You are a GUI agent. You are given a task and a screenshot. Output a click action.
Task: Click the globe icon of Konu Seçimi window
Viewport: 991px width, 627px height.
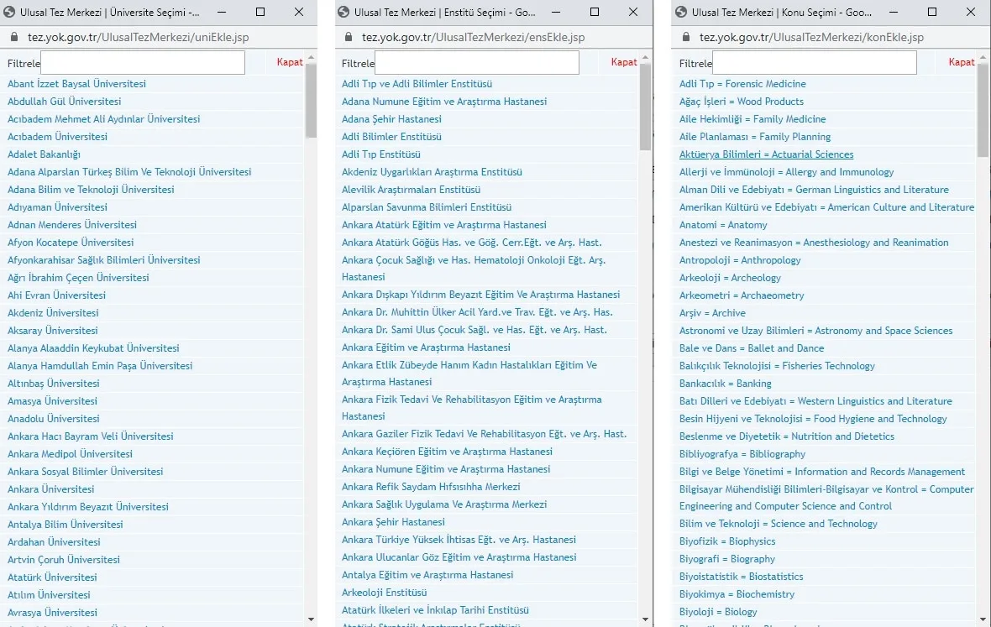681,12
